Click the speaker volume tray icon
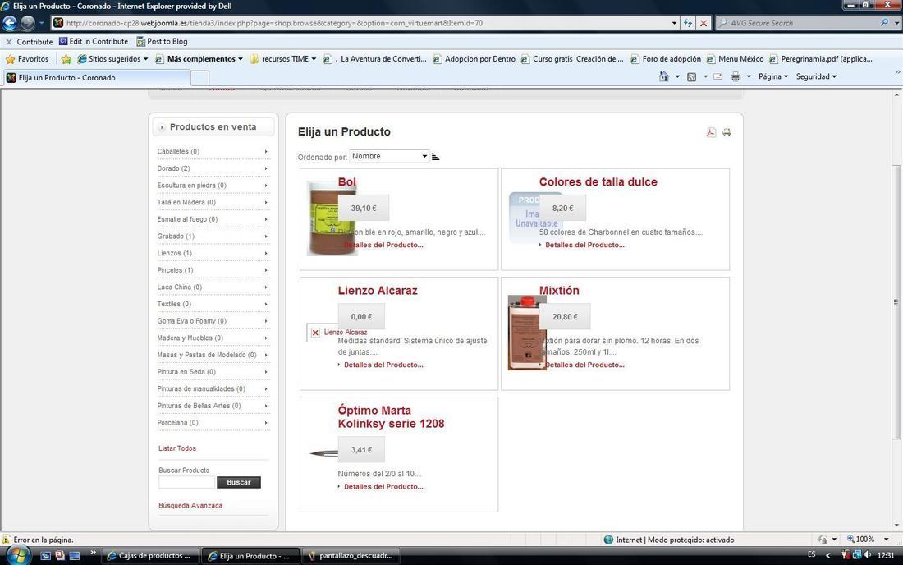903x565 pixels. (x=868, y=554)
